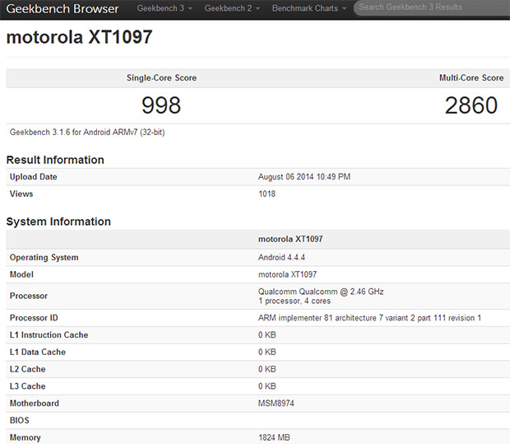The width and height of the screenshot is (510, 444).
Task: Select the MSM8974 motherboard value
Action: (276, 404)
